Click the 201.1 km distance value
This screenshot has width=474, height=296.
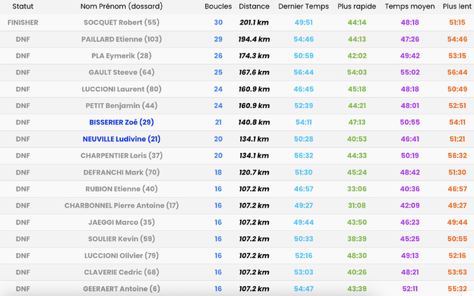tap(254, 22)
